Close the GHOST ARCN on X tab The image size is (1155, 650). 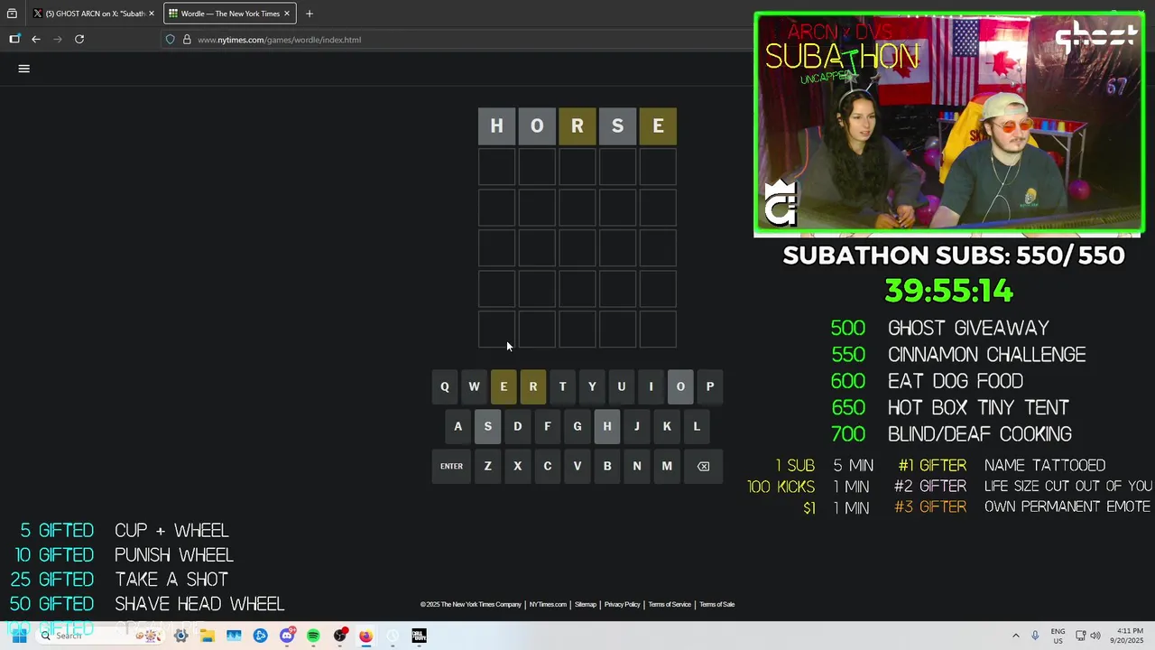pyautogui.click(x=152, y=14)
